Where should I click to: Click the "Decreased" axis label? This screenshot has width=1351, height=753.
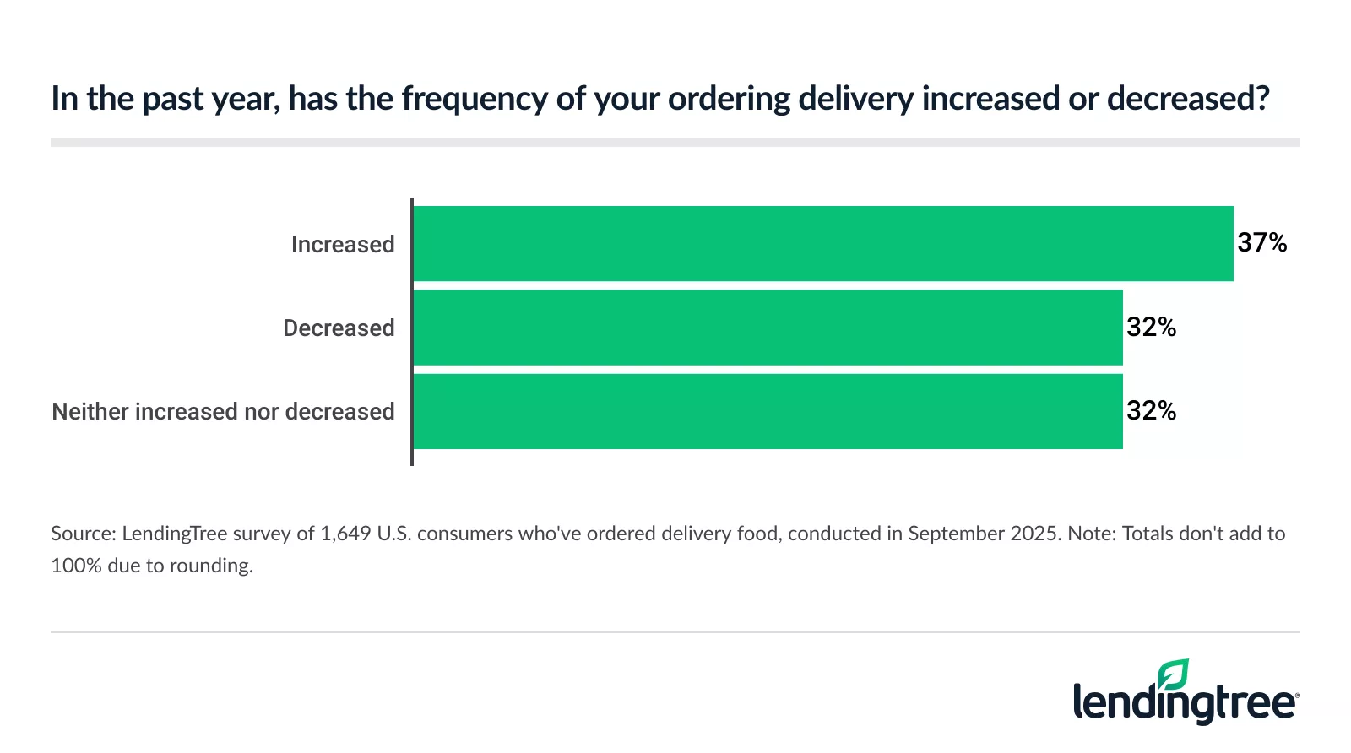tap(339, 328)
